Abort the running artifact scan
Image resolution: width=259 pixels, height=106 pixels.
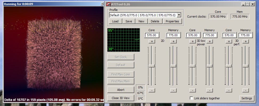point(121,90)
